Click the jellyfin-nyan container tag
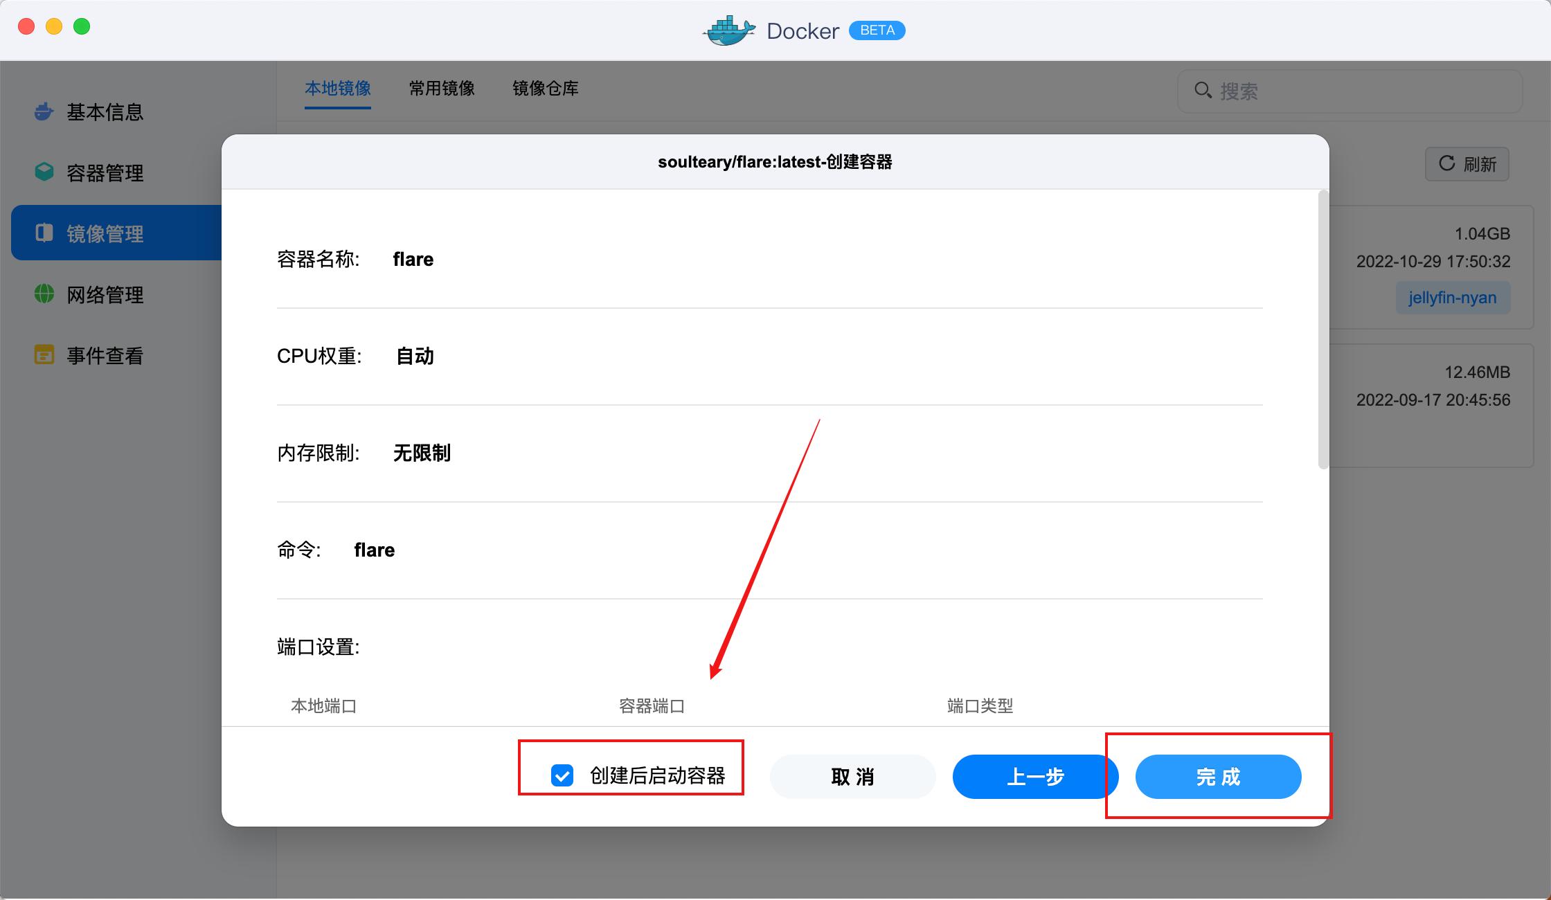The width and height of the screenshot is (1551, 900). [x=1453, y=298]
